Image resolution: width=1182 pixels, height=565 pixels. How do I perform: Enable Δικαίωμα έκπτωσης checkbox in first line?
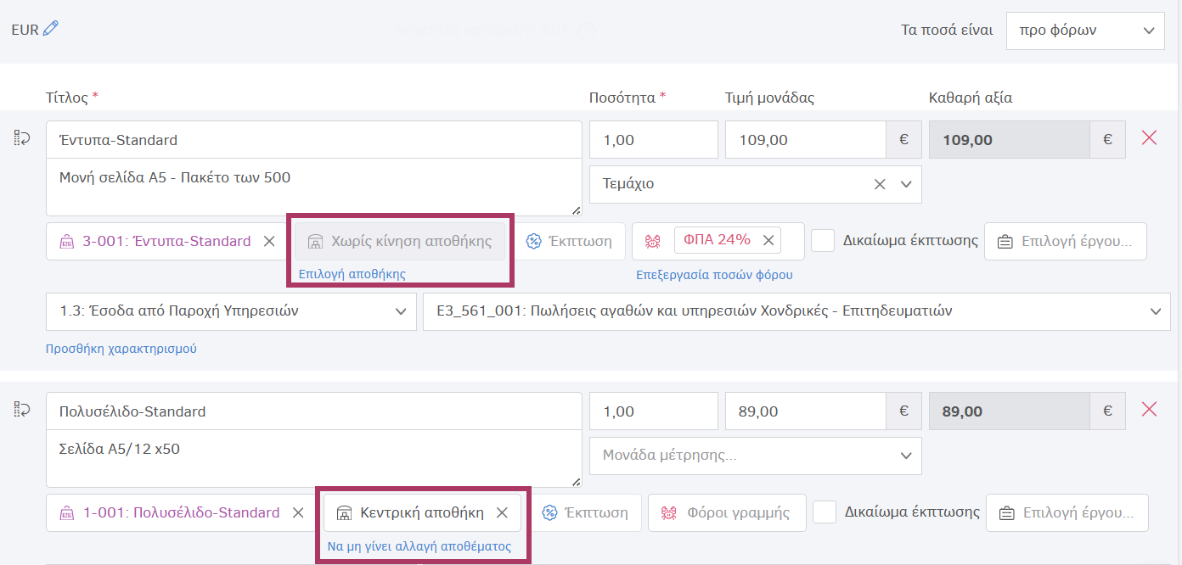[x=823, y=240]
